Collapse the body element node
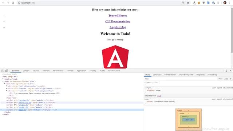This screenshot has height=131, width=233. click(x=3, y=82)
